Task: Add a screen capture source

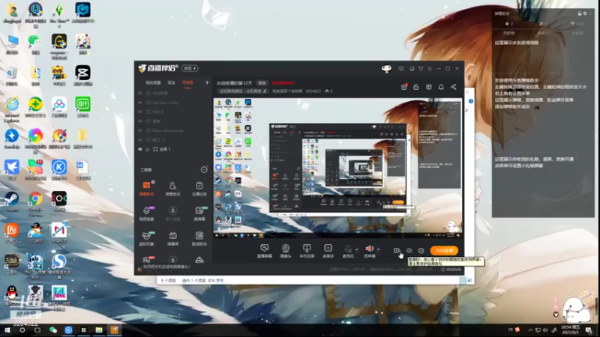Action: (265, 251)
